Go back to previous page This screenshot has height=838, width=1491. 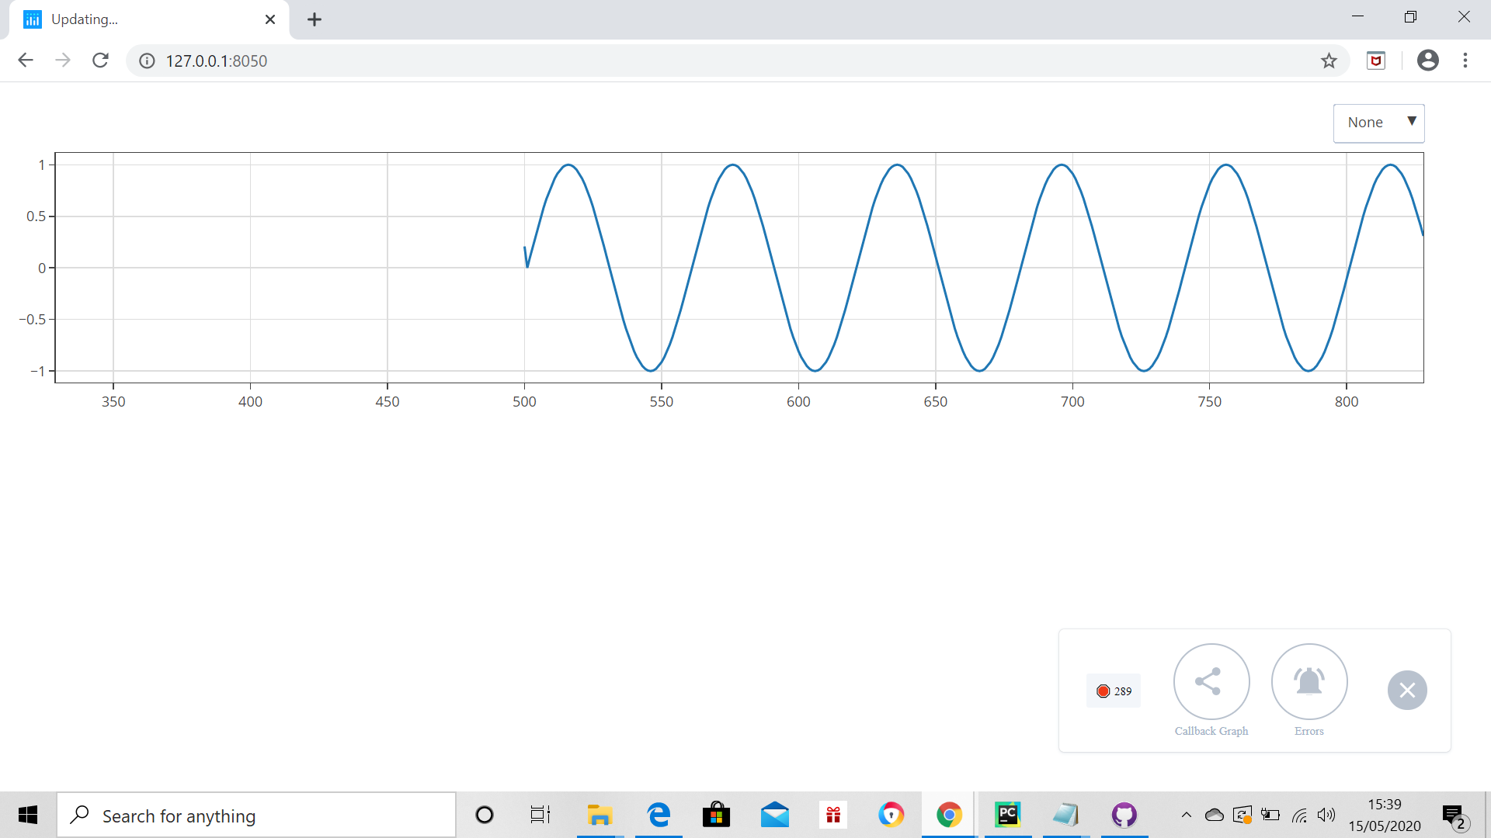pos(26,61)
